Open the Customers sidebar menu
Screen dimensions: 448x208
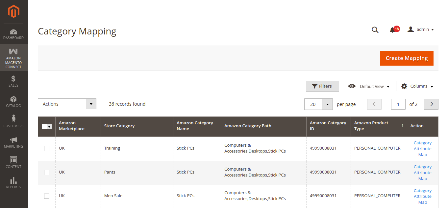tap(14, 122)
